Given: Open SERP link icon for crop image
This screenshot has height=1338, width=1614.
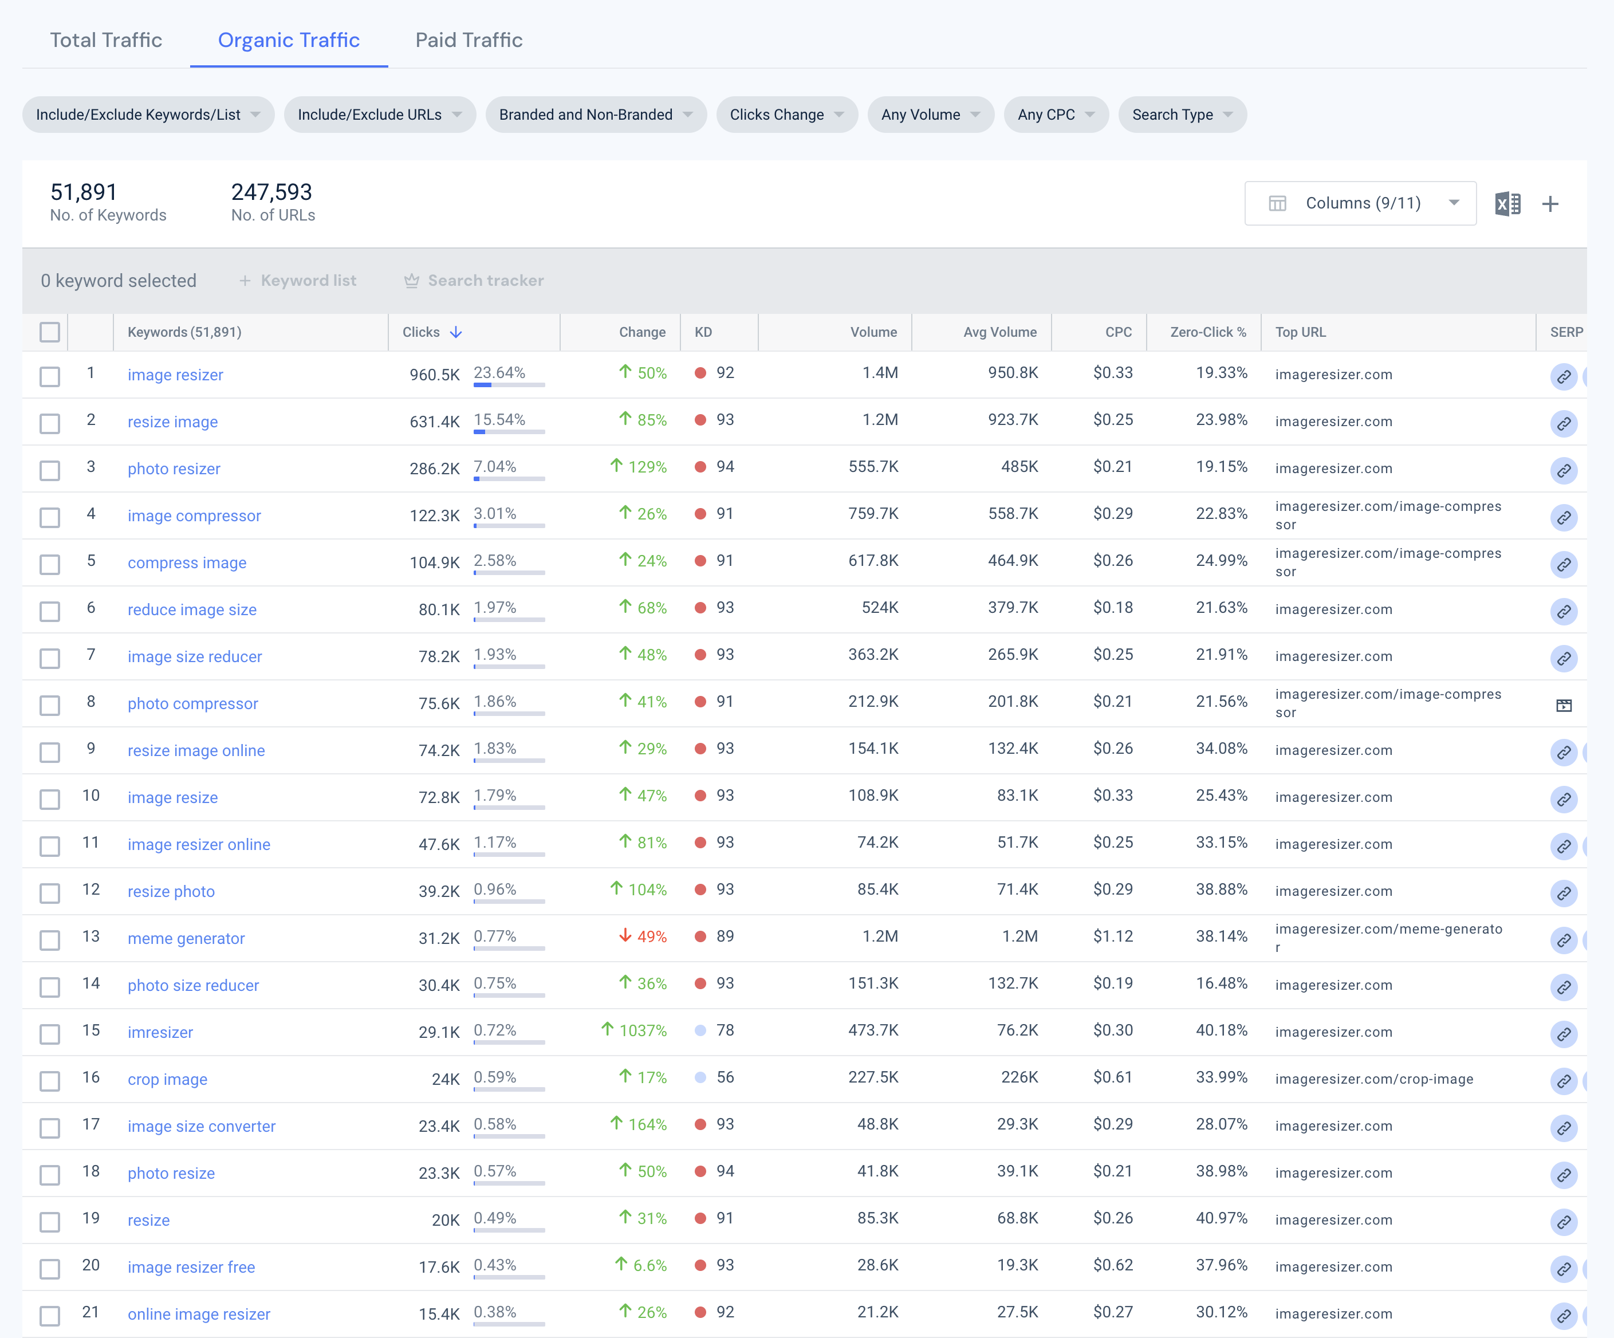Looking at the screenshot, I should pos(1563,1081).
